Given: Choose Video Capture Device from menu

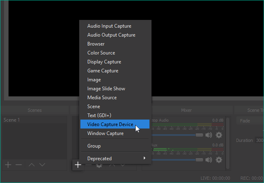Looking at the screenshot, I should tap(110, 124).
